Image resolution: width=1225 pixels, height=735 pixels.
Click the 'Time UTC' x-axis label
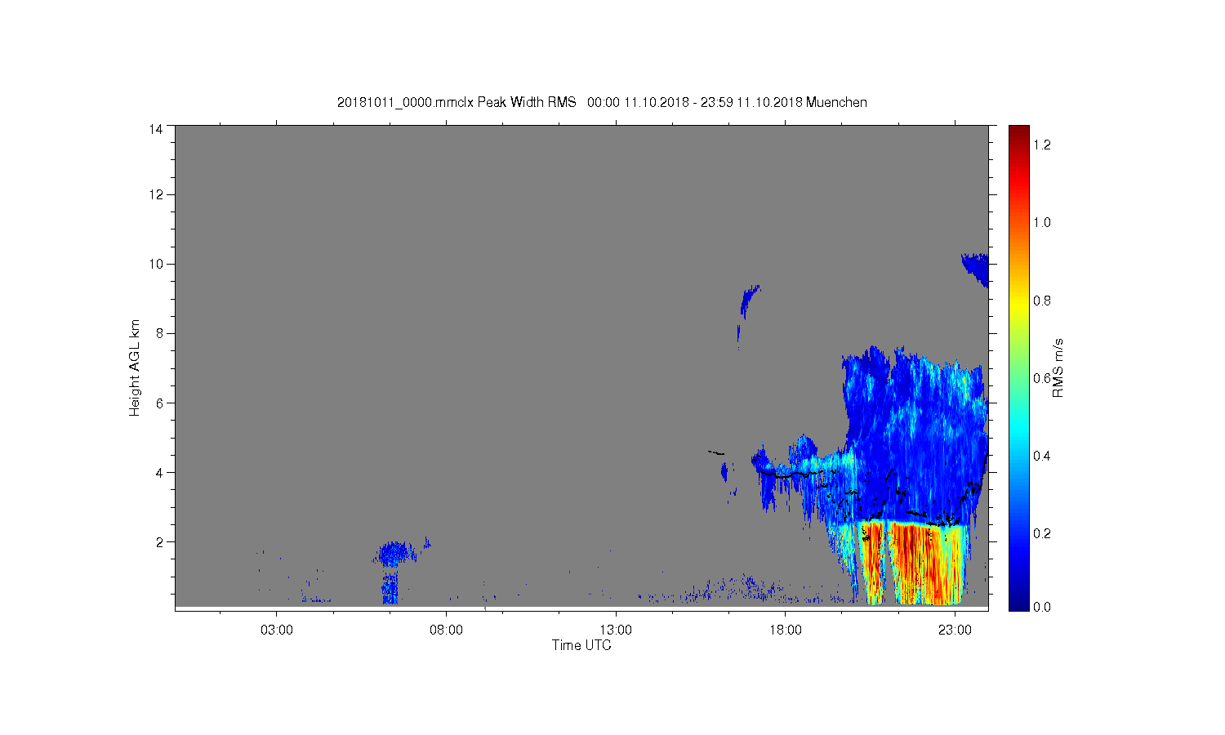click(x=581, y=645)
